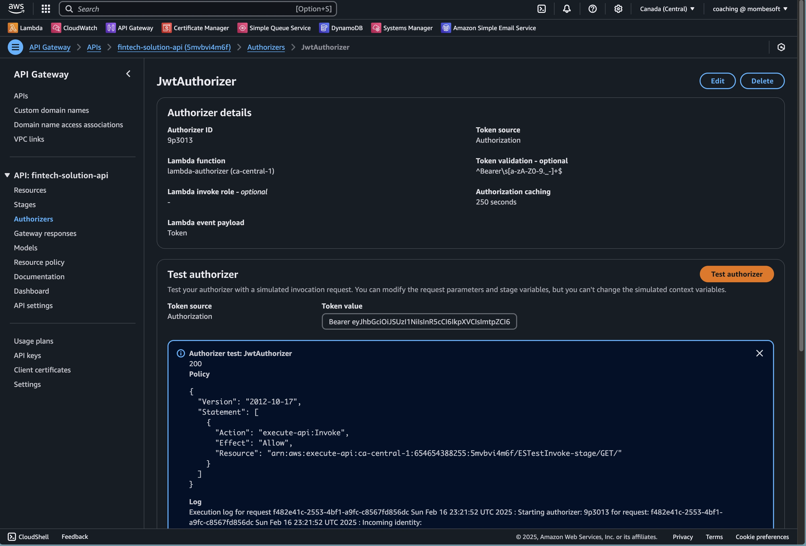The image size is (806, 546).
Task: Open the Canada (Central) region dropdown
Action: (x=667, y=9)
